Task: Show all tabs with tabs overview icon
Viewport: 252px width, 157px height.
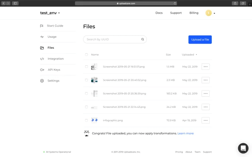Action: point(243,3)
